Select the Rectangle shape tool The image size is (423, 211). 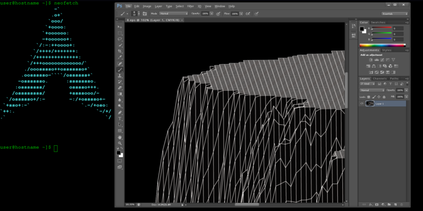(120, 131)
